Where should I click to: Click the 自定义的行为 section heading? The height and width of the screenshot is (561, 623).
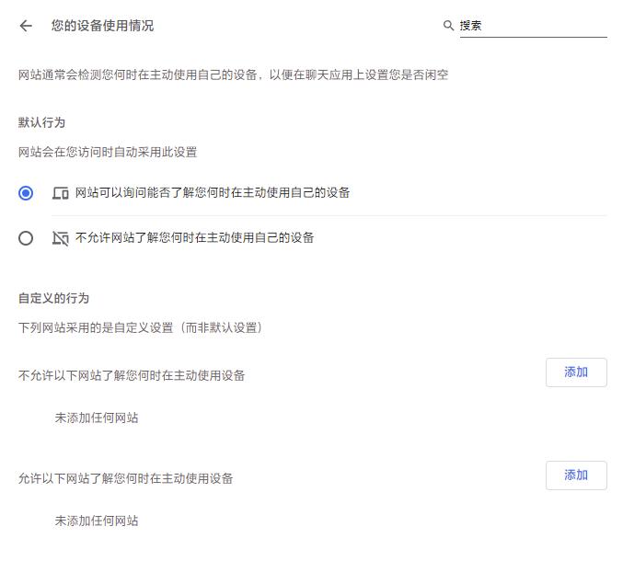(53, 298)
